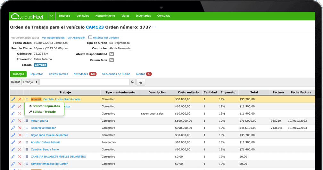Open the CAMBIAR BALANCIN MUELLE DELANTERO link
Image resolution: width=323 pixels, height=170 pixels.
[x=58, y=157]
